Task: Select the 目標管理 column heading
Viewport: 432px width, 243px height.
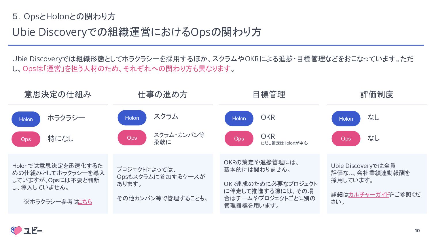Action: pos(269,94)
